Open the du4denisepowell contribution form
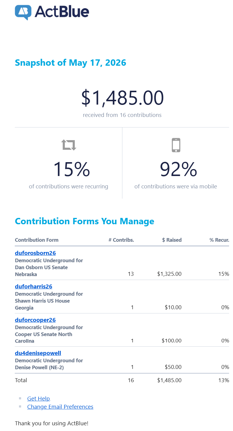Screen dimensions: 233x431 [x=38, y=353]
